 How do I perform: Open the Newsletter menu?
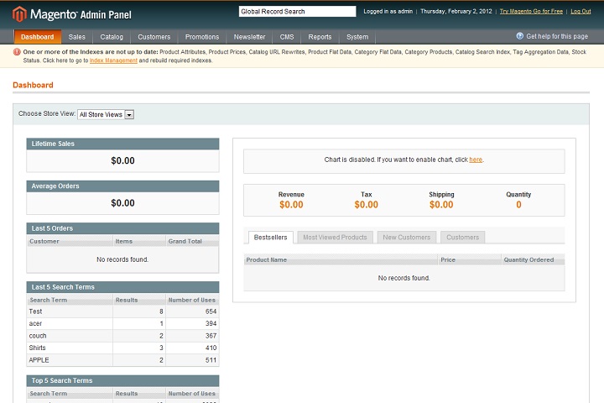point(250,37)
